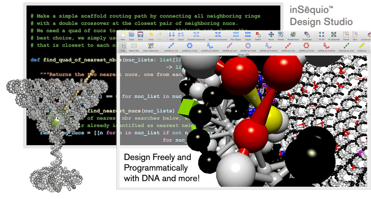
Task: Activate the Remove Crossover tool
Action: tap(218, 35)
